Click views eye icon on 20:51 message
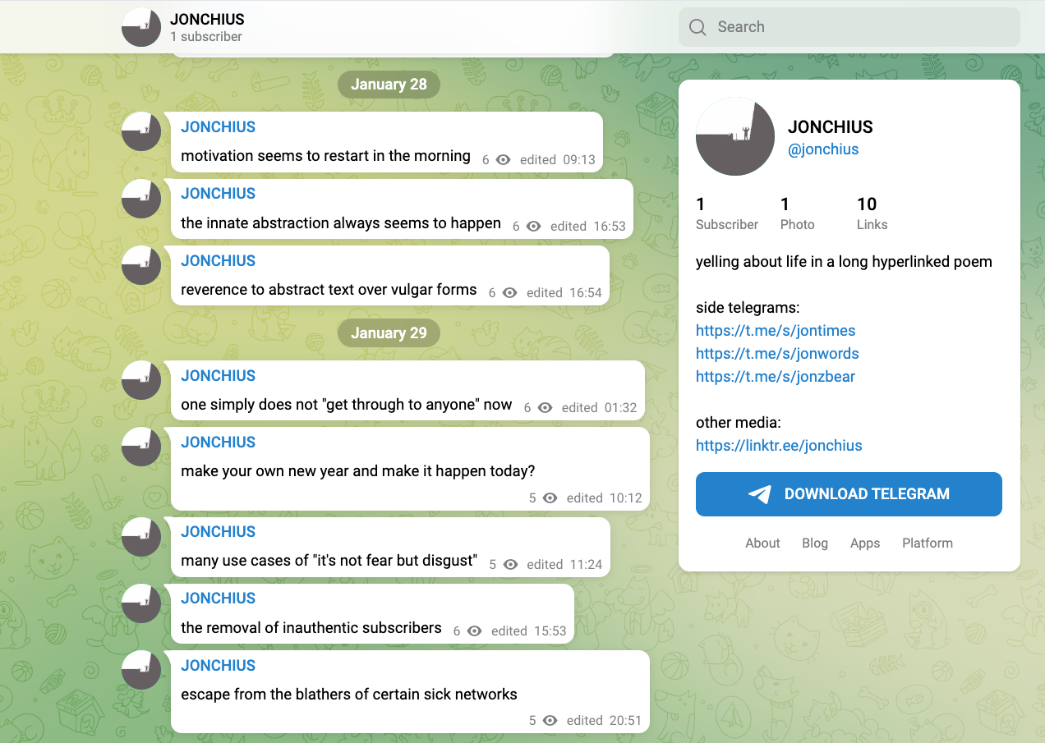1045x743 pixels. pos(550,721)
